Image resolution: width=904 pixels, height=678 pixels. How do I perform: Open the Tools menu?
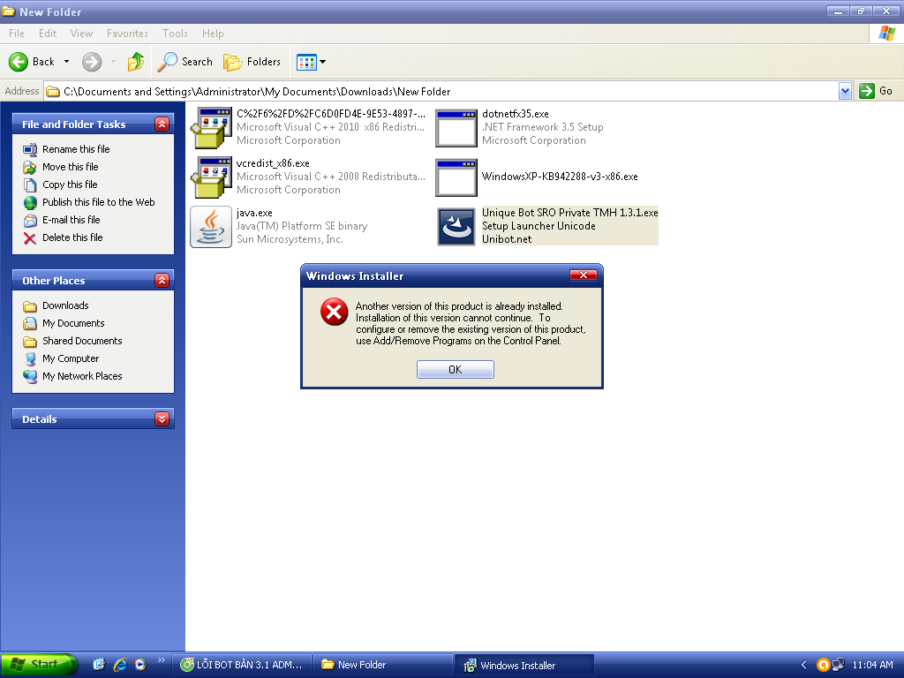click(x=175, y=34)
